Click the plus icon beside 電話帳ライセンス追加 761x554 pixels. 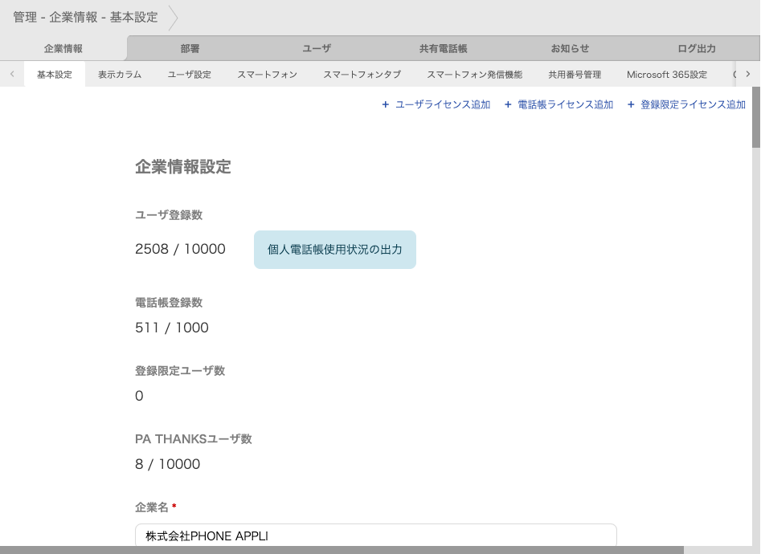pyautogui.click(x=506, y=104)
